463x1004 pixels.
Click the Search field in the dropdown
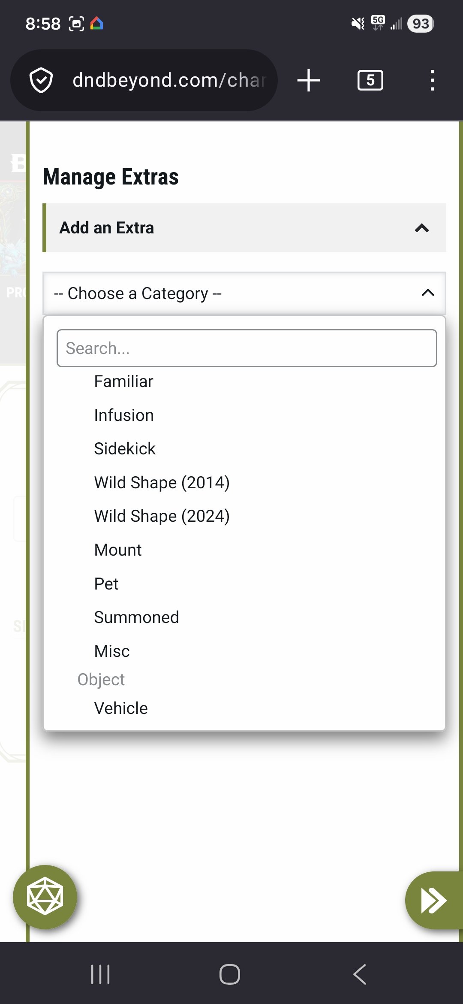[246, 348]
